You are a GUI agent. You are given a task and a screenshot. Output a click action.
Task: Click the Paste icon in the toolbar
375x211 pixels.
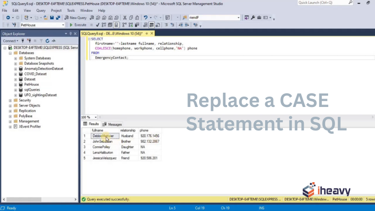click(x=137, y=18)
